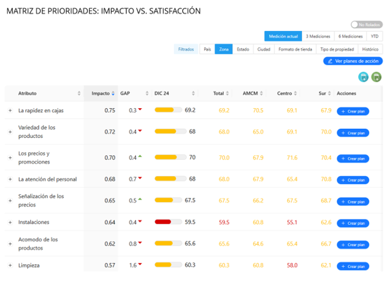This screenshot has width=388, height=294.
Task: Click Limpieza Centro value 58.0
Action: coord(292,266)
